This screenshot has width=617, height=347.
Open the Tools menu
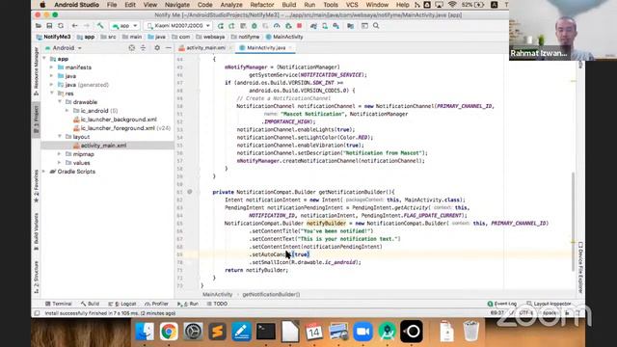pos(331,5)
